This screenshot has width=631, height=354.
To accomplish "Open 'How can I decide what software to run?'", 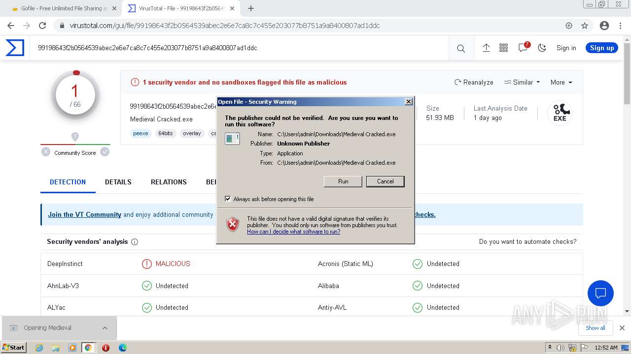I will [293, 232].
